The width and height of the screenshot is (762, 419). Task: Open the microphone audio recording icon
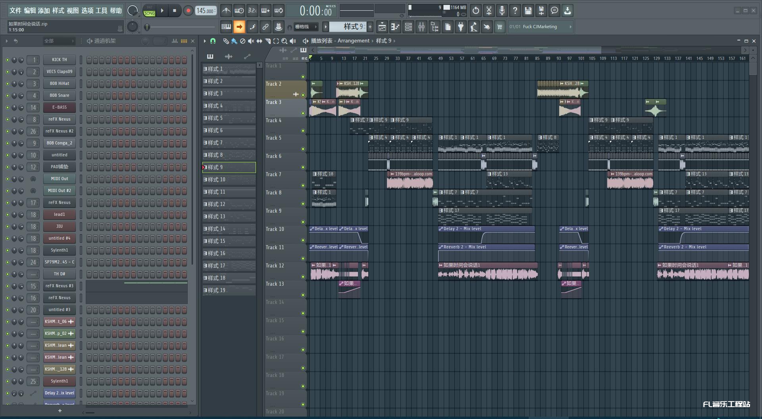coord(502,11)
